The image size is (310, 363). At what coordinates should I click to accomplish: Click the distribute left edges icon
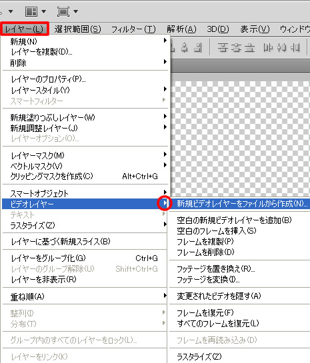[268, 48]
